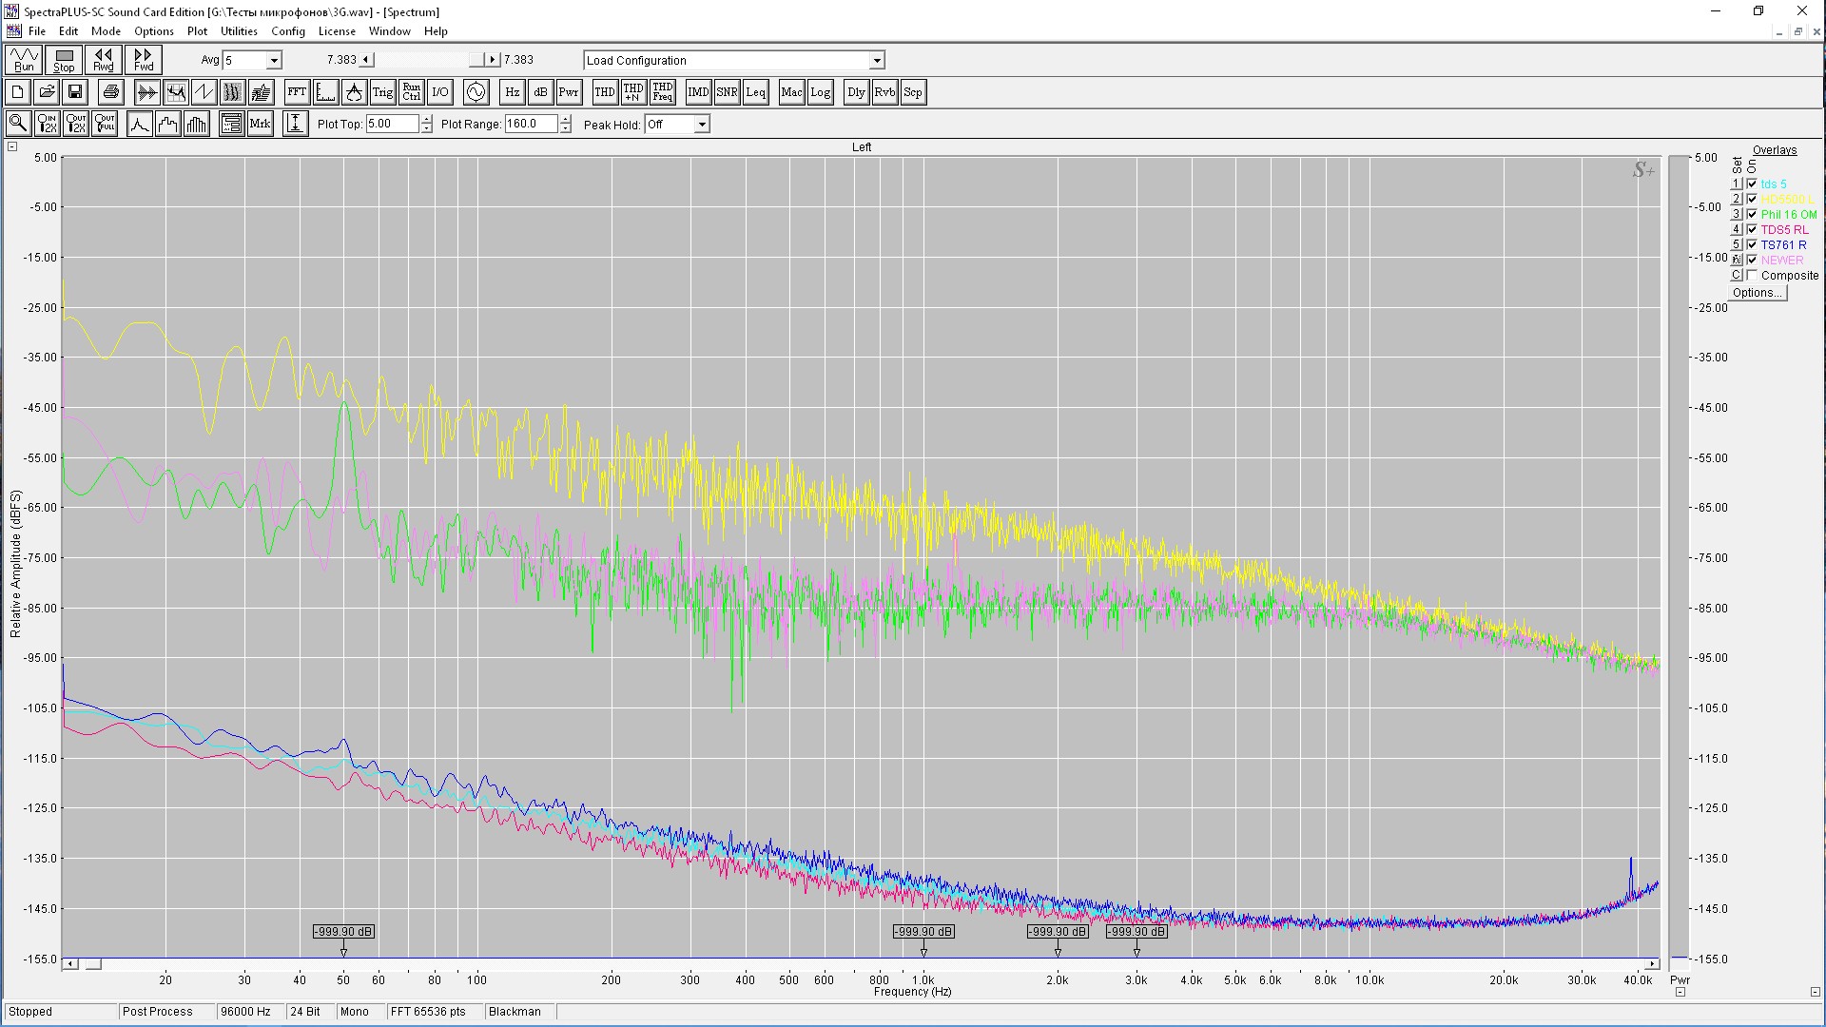
Task: Click the signal generator sine icon
Action: pyautogui.click(x=476, y=92)
